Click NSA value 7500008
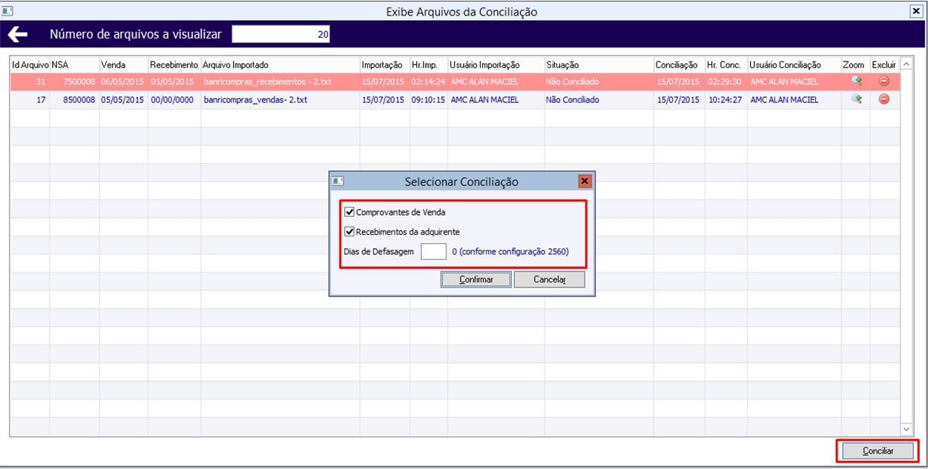The width and height of the screenshot is (928, 469). tap(79, 82)
